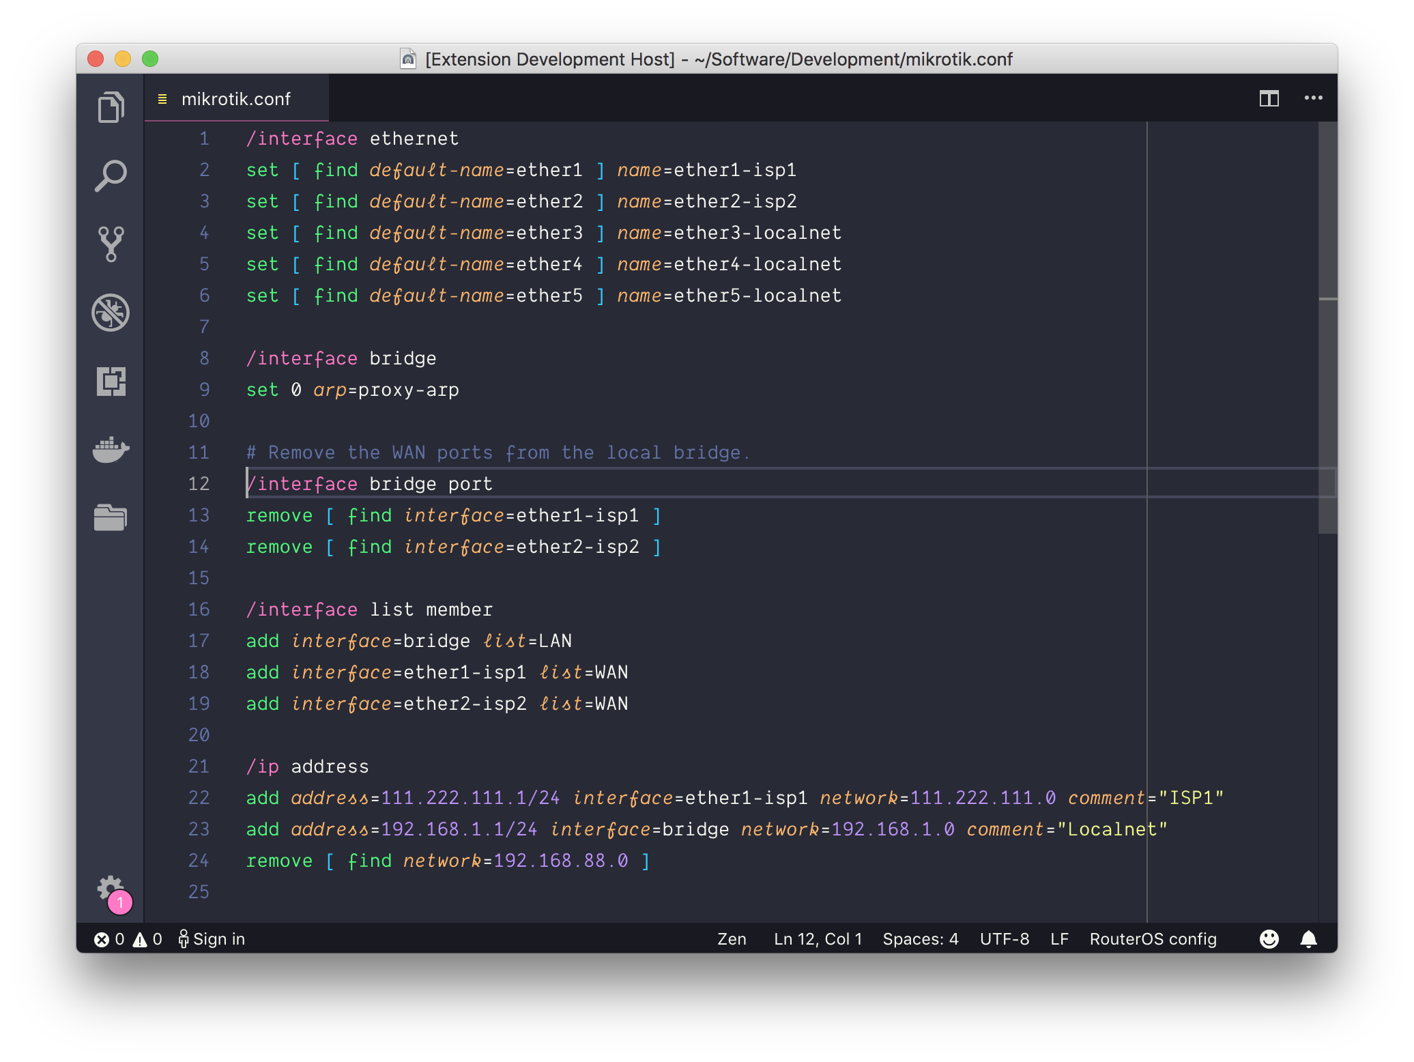This screenshot has width=1414, height=1062.
Task: Click the errors and warnings indicator
Action: (x=128, y=939)
